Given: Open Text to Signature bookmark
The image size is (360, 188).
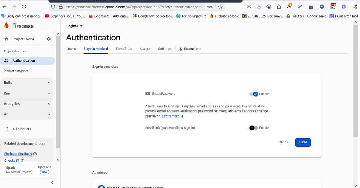Looking at the screenshot, I should (192, 16).
